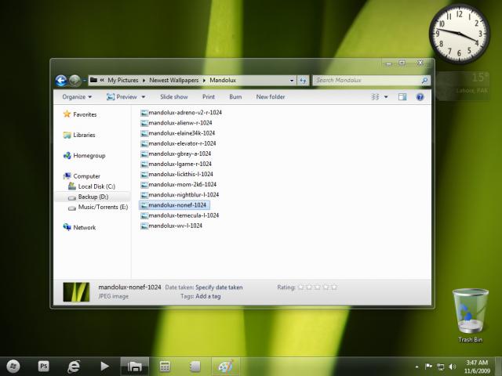Open Help with the question mark icon
The width and height of the screenshot is (502, 376).
click(420, 96)
